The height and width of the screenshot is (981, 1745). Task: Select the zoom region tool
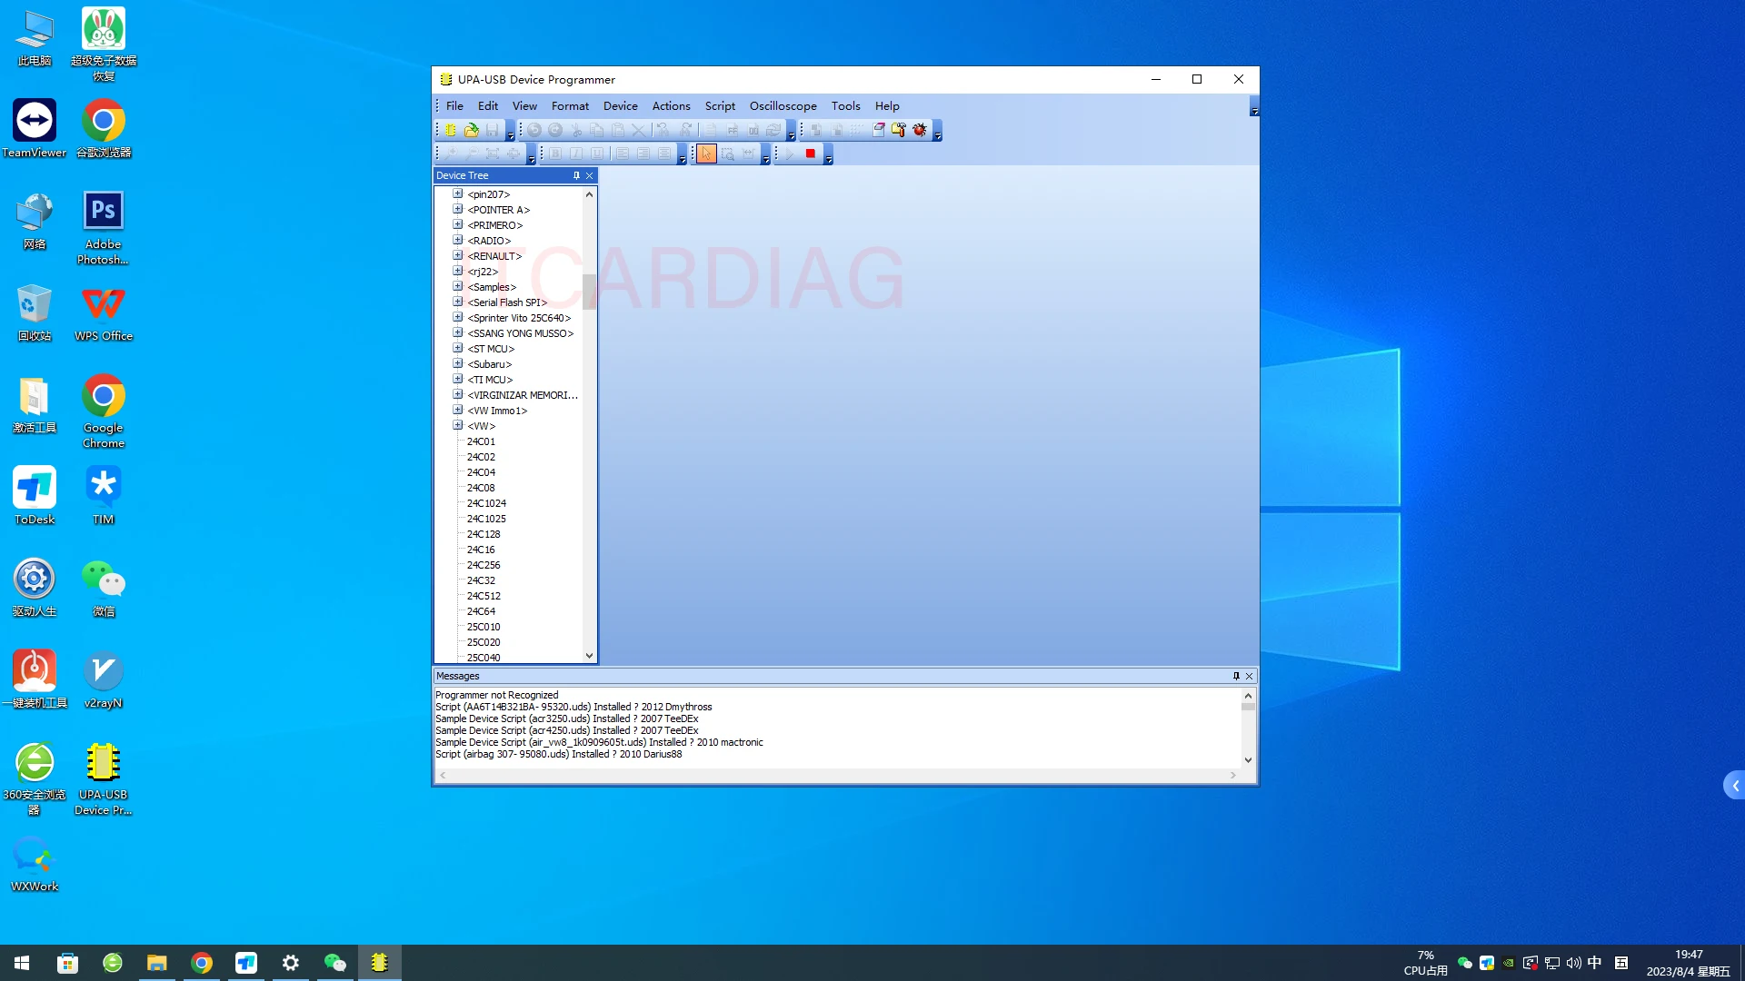(727, 154)
